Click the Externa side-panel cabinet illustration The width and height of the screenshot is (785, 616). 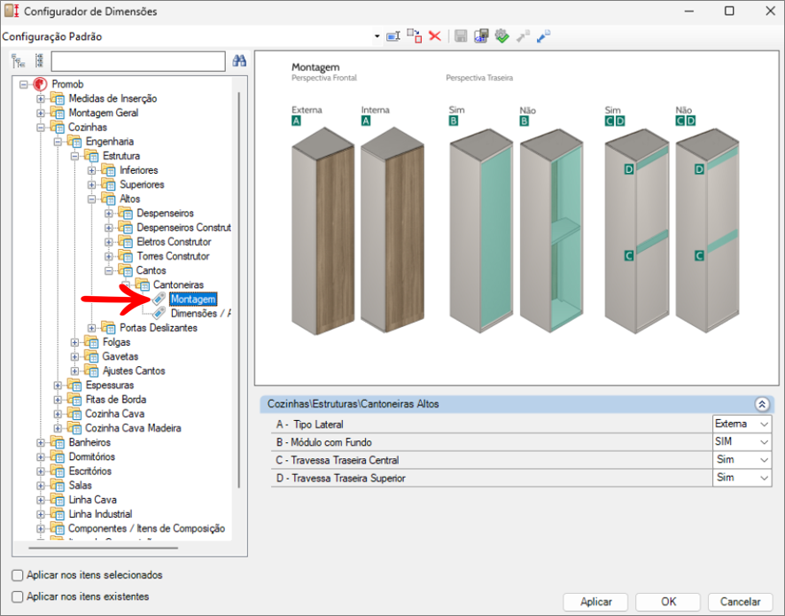pos(323,231)
